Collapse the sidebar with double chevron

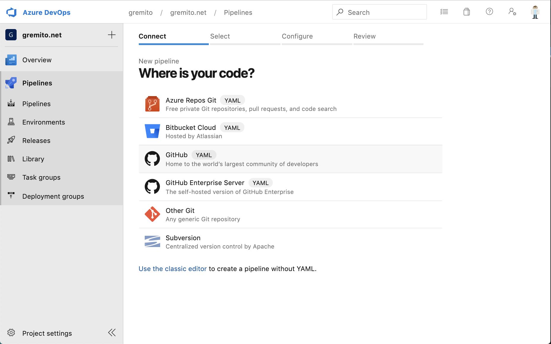pyautogui.click(x=112, y=332)
